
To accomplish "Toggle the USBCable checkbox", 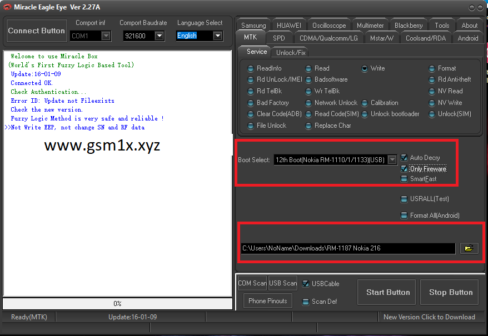I will [306, 284].
